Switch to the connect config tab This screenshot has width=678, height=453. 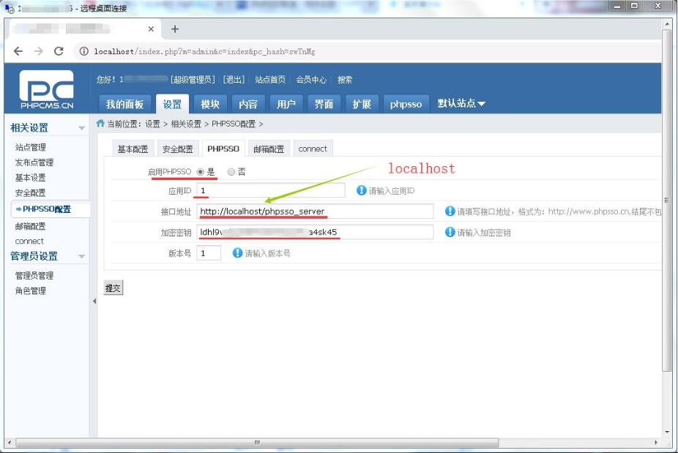click(x=313, y=149)
